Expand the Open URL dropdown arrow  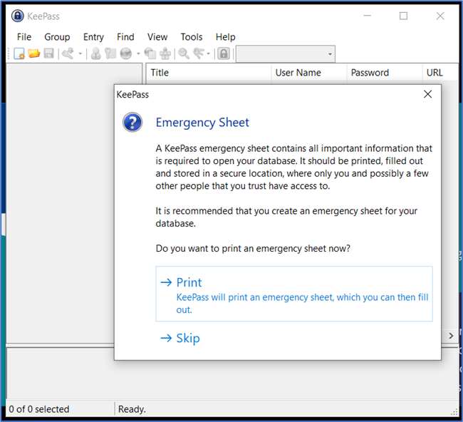pos(138,53)
